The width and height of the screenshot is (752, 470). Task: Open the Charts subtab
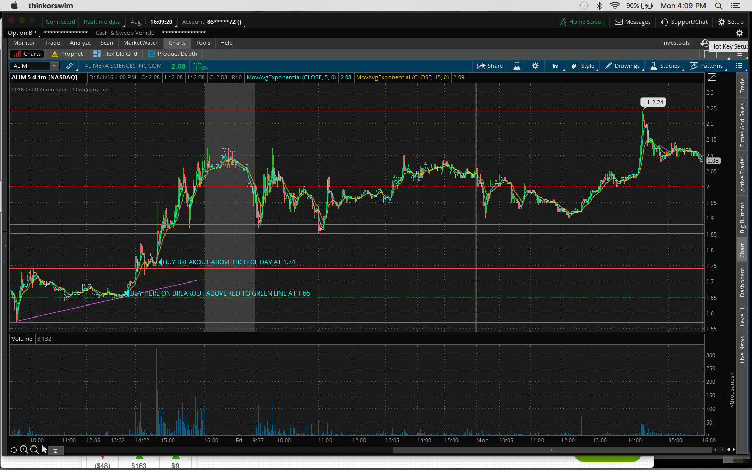(x=27, y=54)
